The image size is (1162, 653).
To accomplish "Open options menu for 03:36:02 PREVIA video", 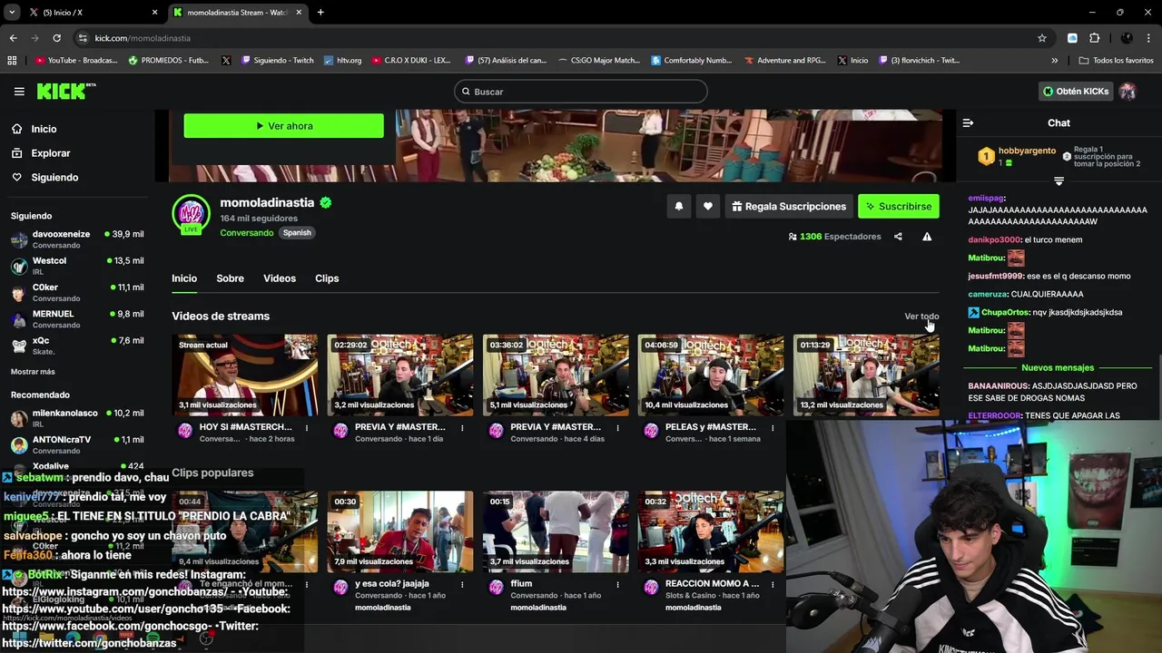I will pyautogui.click(x=617, y=427).
